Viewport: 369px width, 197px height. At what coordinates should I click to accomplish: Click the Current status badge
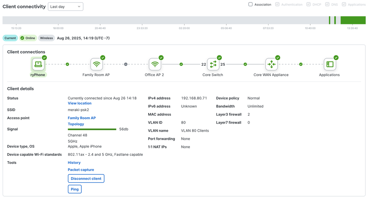point(10,38)
